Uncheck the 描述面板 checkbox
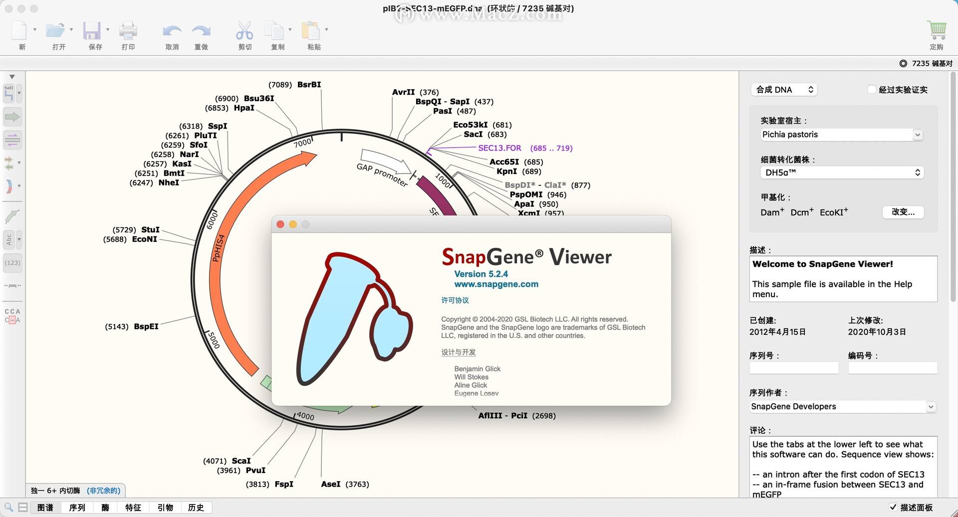This screenshot has width=958, height=517. coord(894,507)
